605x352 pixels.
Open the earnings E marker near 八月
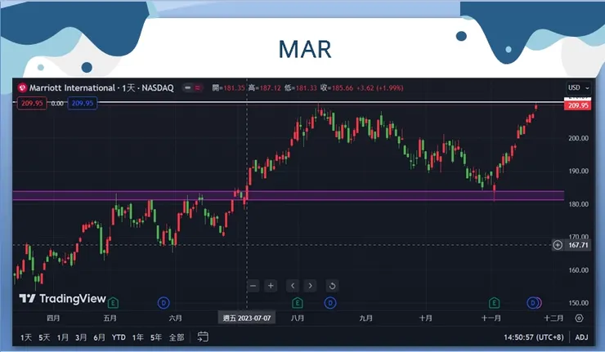click(x=297, y=303)
